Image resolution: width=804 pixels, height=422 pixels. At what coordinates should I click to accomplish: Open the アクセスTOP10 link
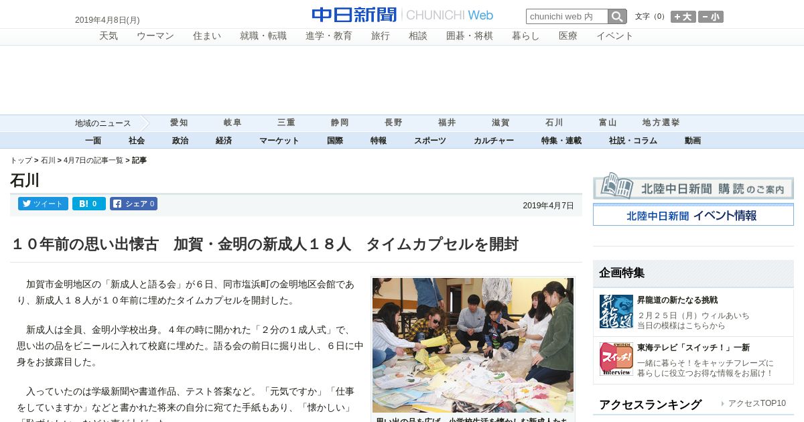coord(757,403)
